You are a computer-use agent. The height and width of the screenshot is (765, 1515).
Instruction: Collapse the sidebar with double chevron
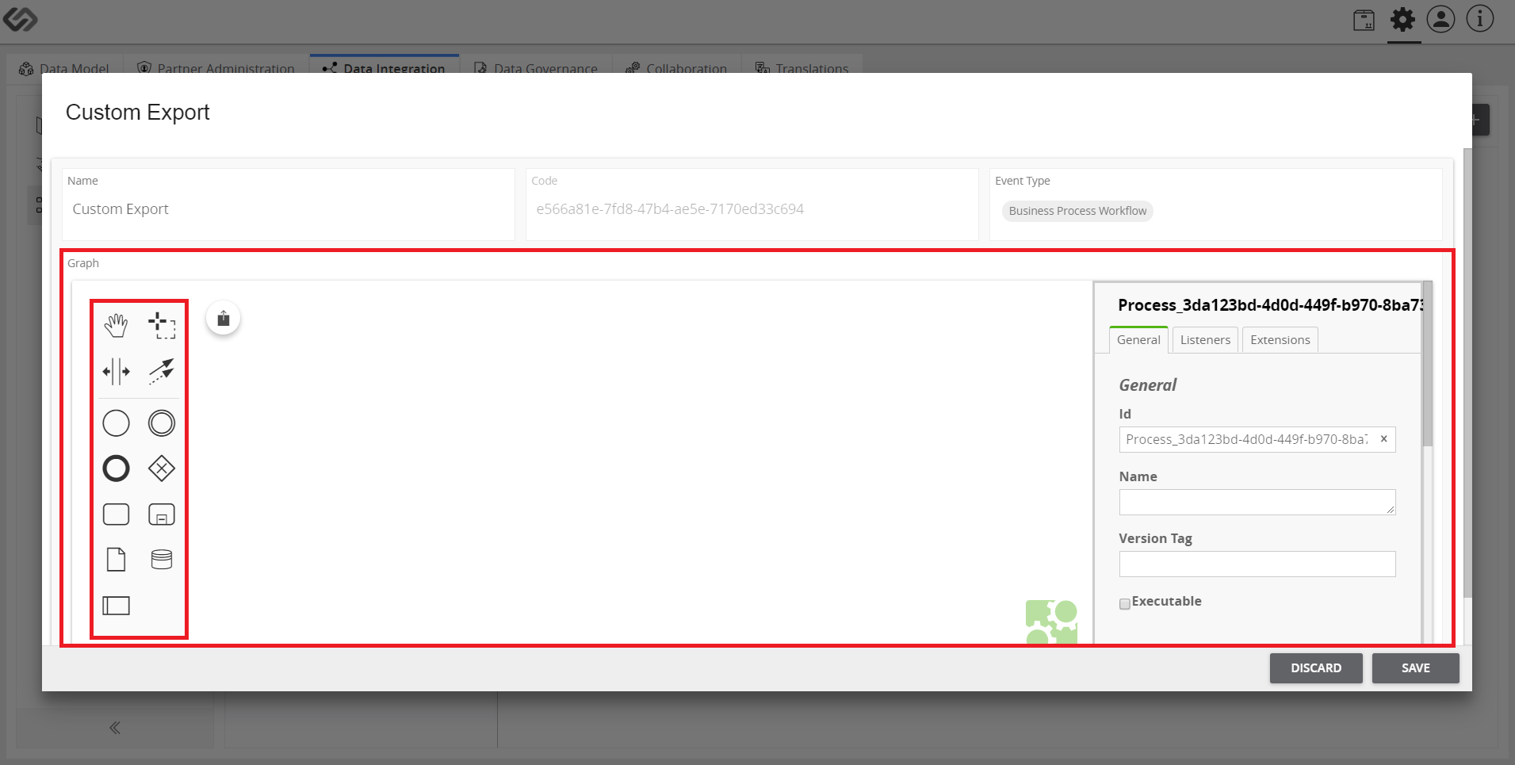click(x=115, y=728)
